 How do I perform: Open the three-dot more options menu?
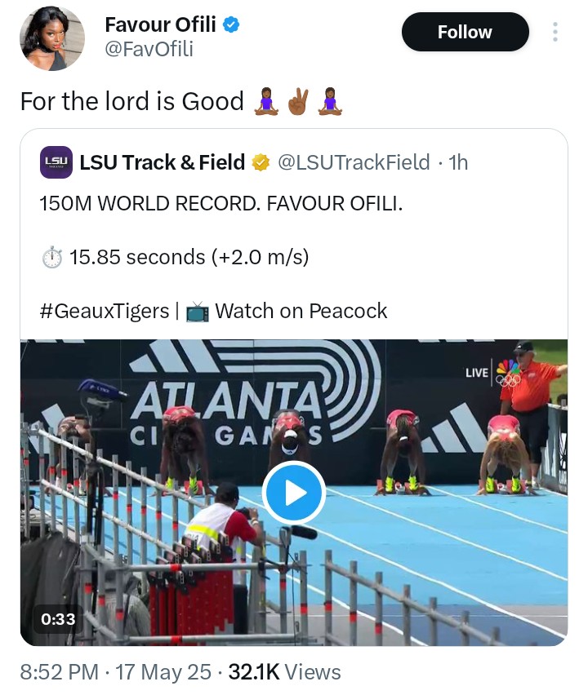[555, 33]
